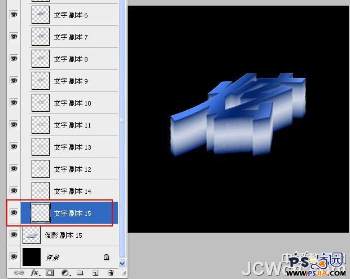The image size is (350, 279).
Task: Create a new layer group
Action: [x=80, y=273]
